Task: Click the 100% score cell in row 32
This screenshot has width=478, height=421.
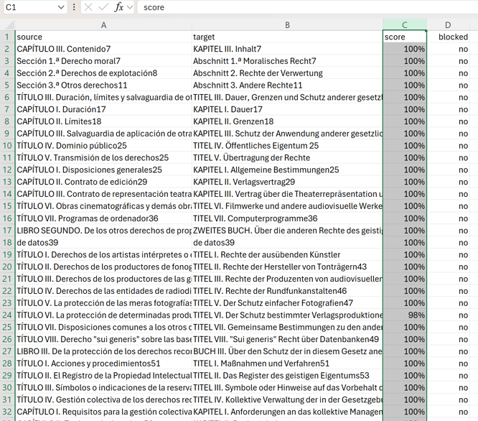Action: [405, 412]
